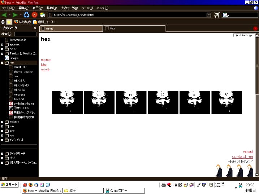The width and height of the screenshot is (259, 194).
Task: Open the synbyhex-home bookmark
Action: click(x=22, y=103)
